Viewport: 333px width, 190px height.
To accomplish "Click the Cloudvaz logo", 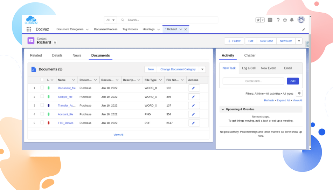I will pos(31,20).
